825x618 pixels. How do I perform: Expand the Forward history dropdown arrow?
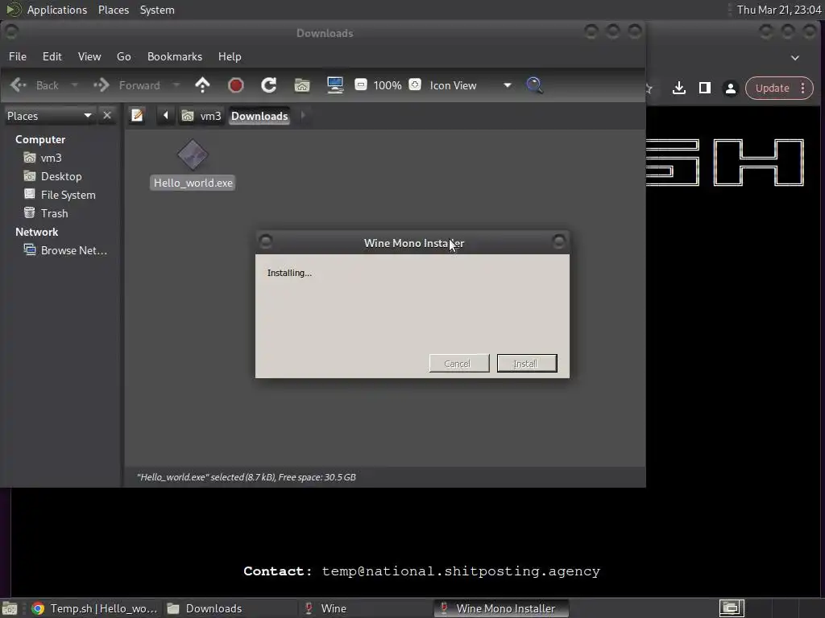[x=176, y=85]
